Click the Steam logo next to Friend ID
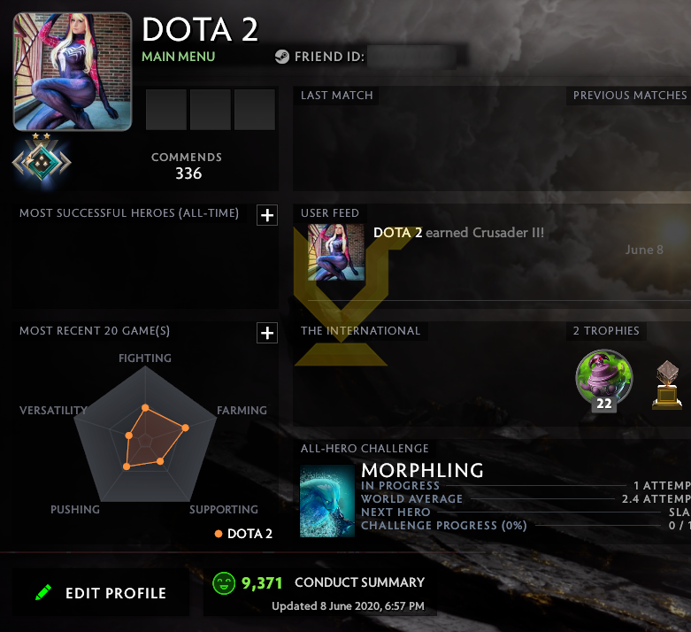Screen dimensions: 691x632 tap(282, 57)
